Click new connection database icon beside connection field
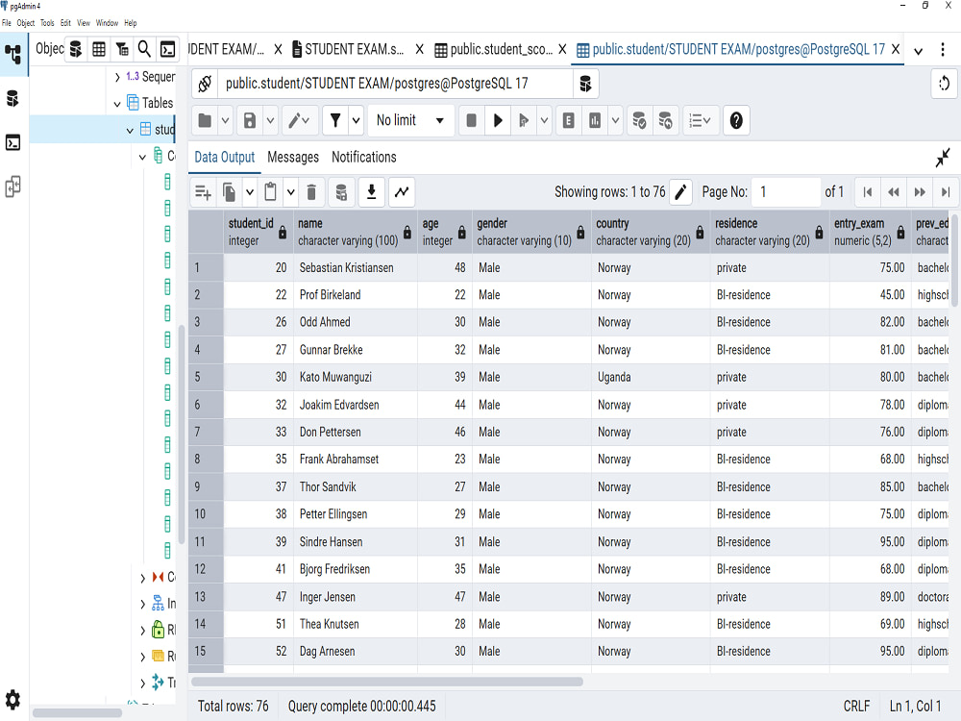The width and height of the screenshot is (961, 721). pos(586,84)
